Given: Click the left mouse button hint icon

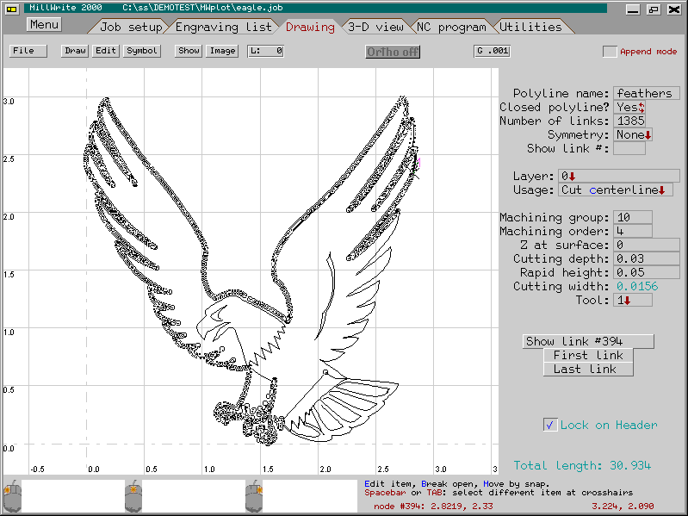Looking at the screenshot, I should pos(12,497).
